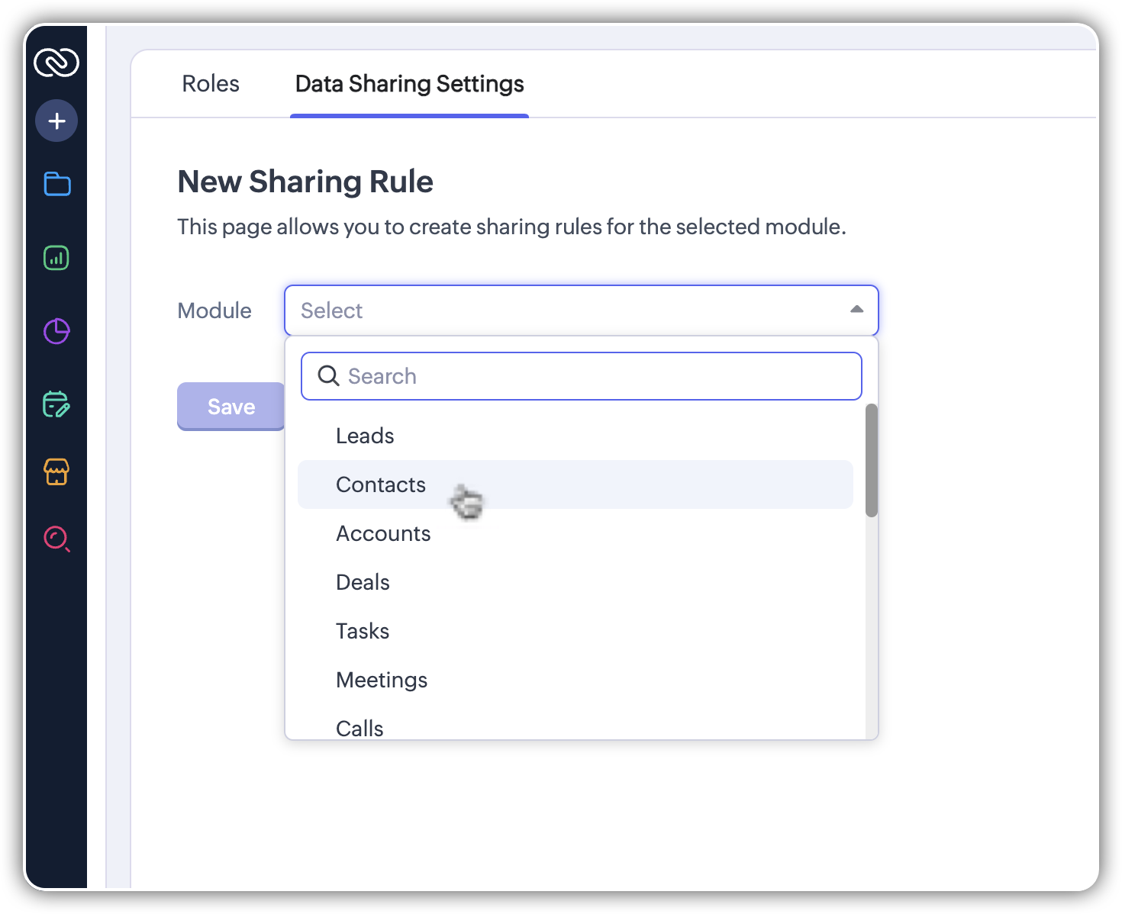Click the Save button
Image resolution: width=1122 pixels, height=914 pixels.
(x=231, y=407)
